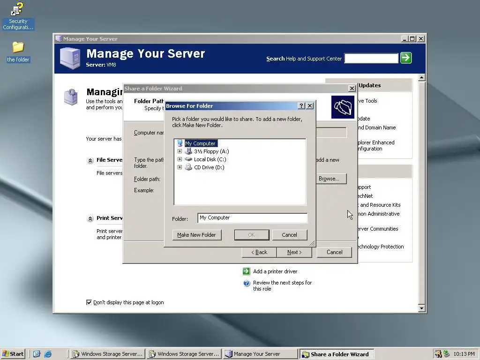Open the Security Configuration desktop shortcut

[x=18, y=16]
